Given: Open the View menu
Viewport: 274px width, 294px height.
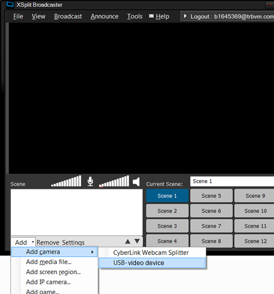Looking at the screenshot, I should click(39, 16).
